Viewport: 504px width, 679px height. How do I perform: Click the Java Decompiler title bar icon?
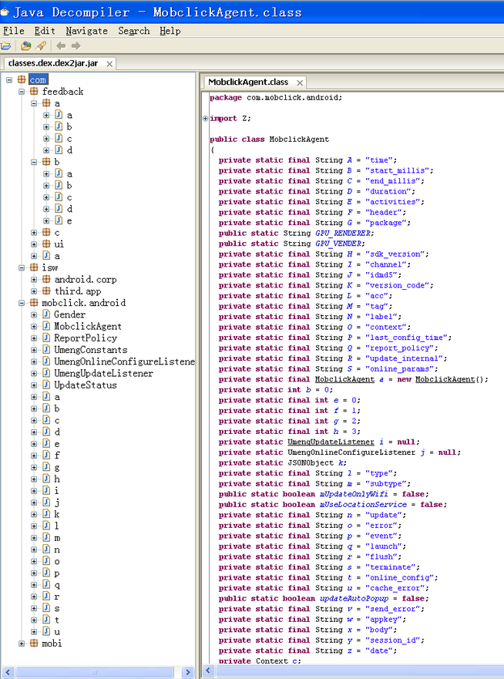click(x=5, y=12)
